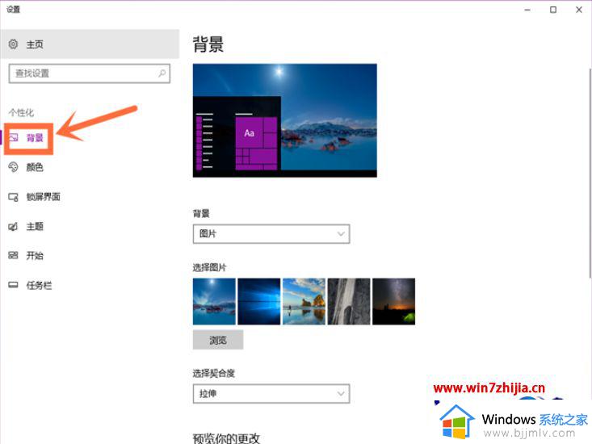This screenshot has width=592, height=444.
Task: Open the 颜色 settings page
Action: (35, 167)
